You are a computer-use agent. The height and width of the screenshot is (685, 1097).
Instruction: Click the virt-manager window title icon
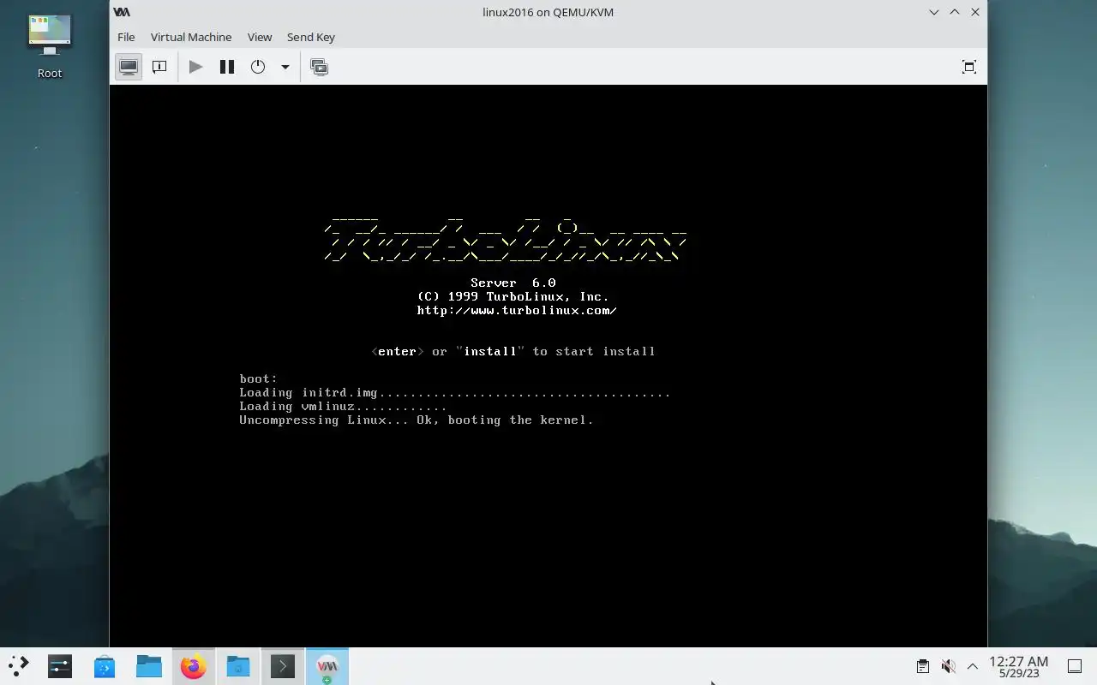[122, 12]
